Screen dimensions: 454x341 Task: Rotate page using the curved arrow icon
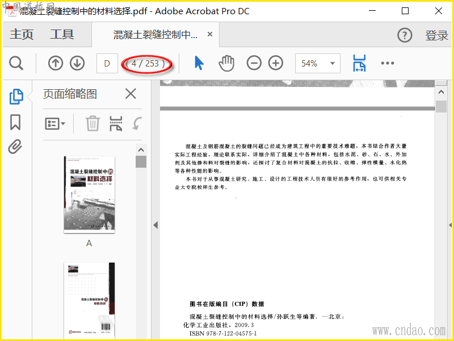click(137, 123)
